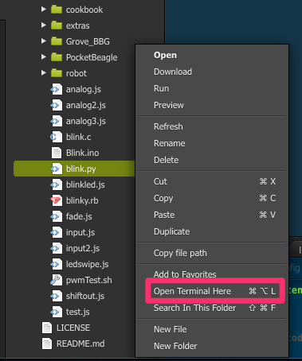Select the LICENSE file name
302x361 pixels.
click(73, 328)
